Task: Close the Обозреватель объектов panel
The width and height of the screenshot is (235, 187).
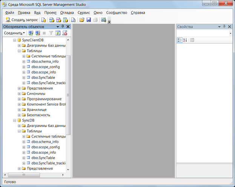Action: (x=68, y=27)
